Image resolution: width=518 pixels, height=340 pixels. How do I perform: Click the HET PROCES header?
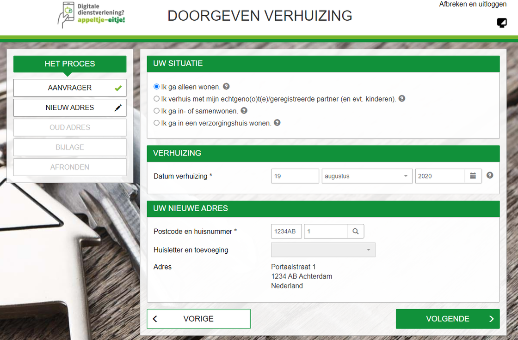70,64
